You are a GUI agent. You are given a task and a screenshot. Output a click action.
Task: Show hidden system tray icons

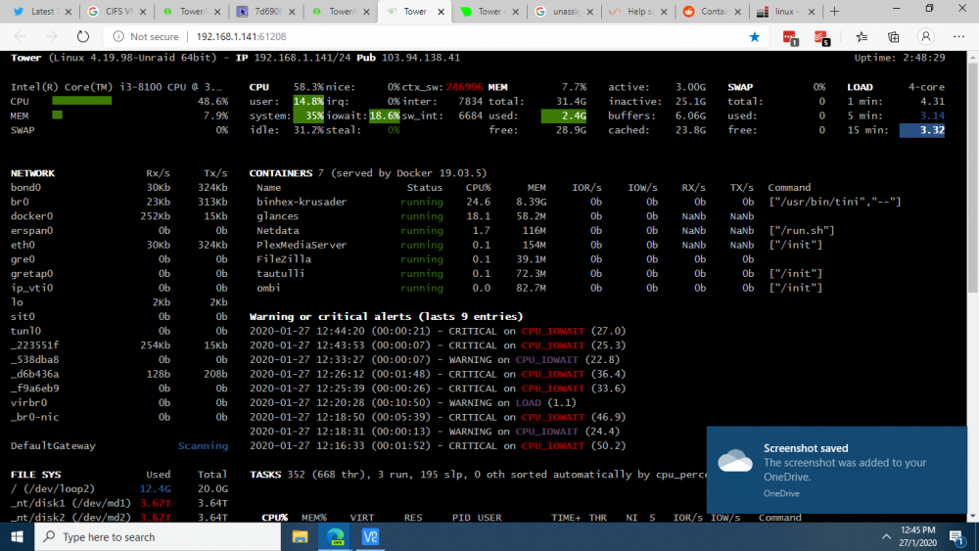click(886, 536)
